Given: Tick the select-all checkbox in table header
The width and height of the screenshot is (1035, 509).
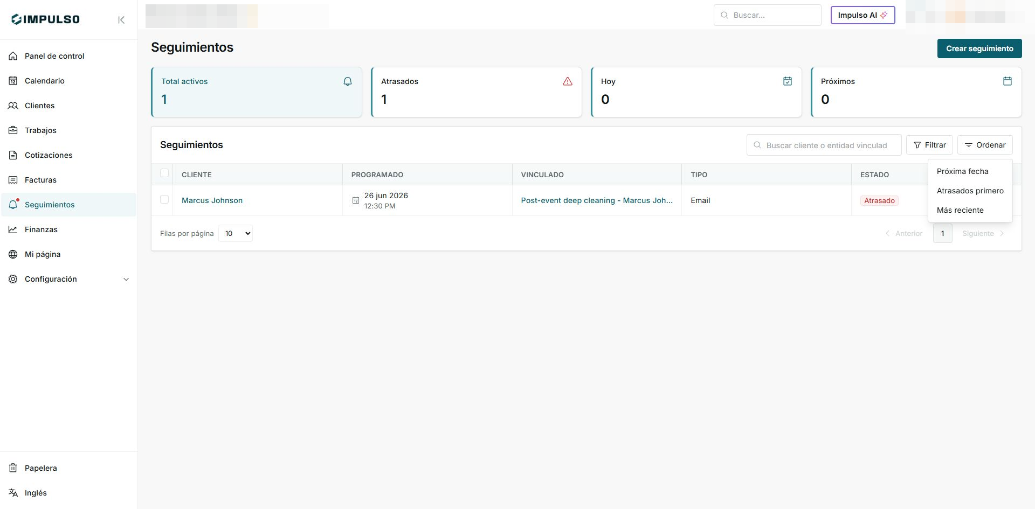Looking at the screenshot, I should 164,173.
